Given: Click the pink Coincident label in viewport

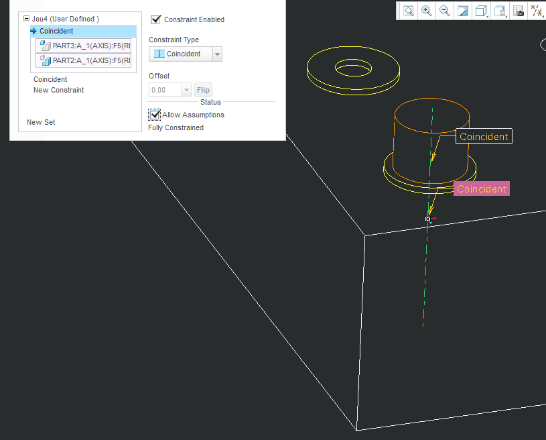Looking at the screenshot, I should coord(481,189).
